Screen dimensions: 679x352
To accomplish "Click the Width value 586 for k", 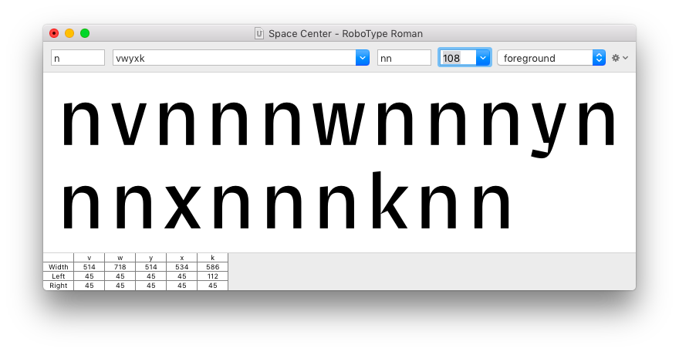I will pos(213,267).
